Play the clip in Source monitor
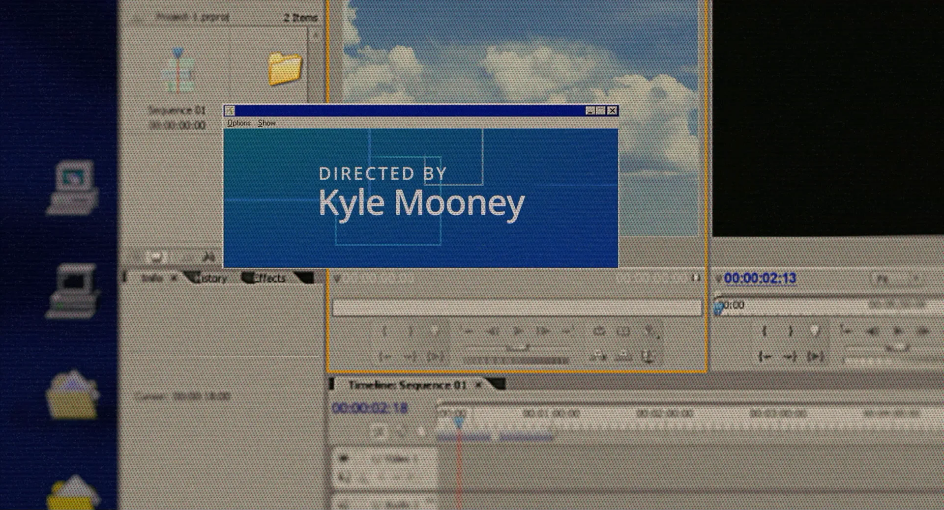The width and height of the screenshot is (944, 510). coord(518,331)
